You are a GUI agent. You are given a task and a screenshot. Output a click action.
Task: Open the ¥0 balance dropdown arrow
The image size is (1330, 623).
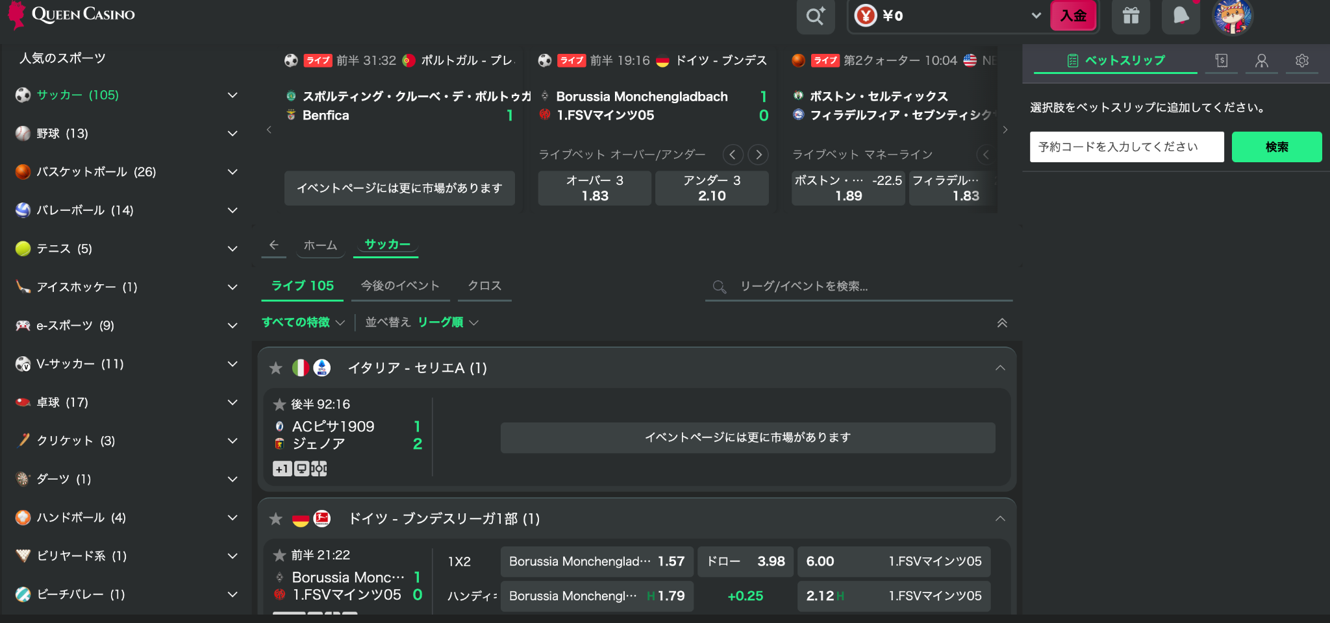[x=1036, y=16]
